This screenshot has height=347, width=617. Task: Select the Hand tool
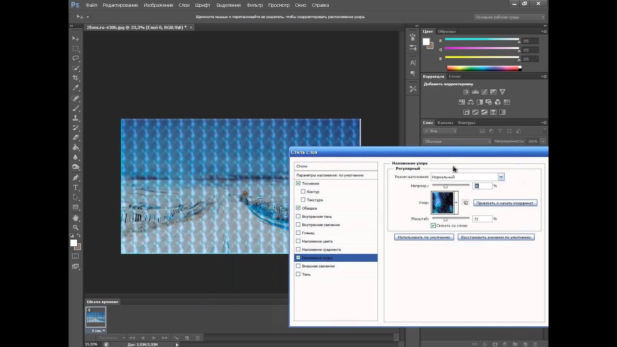[x=76, y=218]
